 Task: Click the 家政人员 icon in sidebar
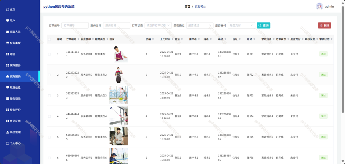[7, 32]
